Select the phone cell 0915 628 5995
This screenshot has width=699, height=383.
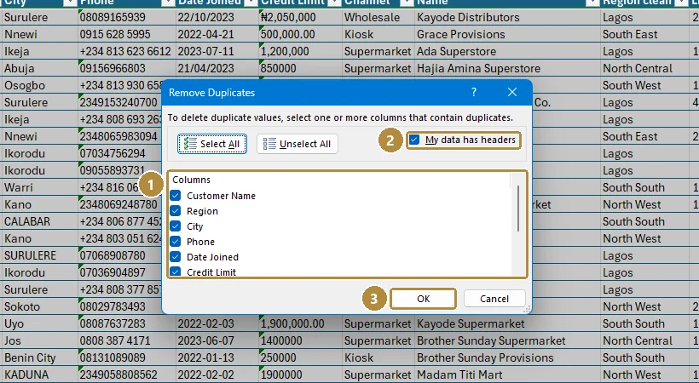(127, 34)
